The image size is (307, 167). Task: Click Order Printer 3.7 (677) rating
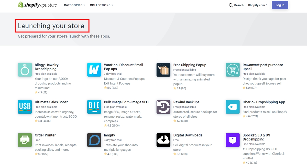click(41, 154)
